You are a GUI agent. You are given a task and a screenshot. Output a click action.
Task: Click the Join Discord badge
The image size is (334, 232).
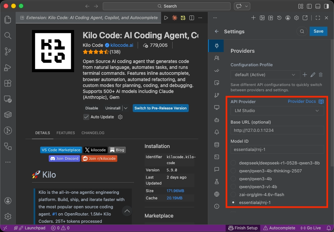tap(64, 159)
